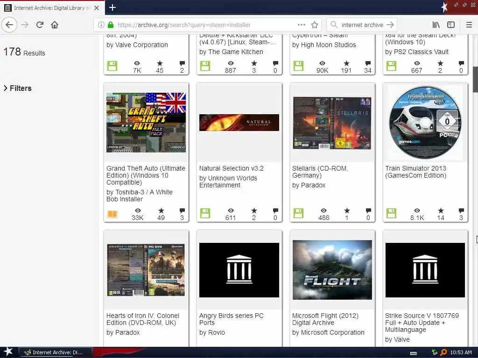
Task: Click software floppy icon on Natural Selection card
Action: point(205,213)
